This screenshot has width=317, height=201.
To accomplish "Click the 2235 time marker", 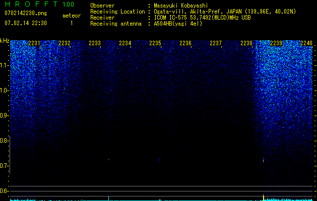I will click(155, 43).
